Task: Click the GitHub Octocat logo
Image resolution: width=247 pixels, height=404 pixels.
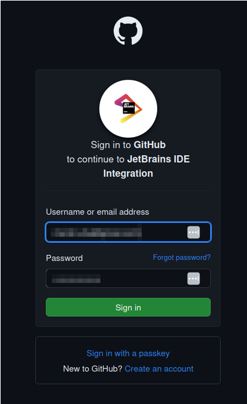Action: coord(128,31)
